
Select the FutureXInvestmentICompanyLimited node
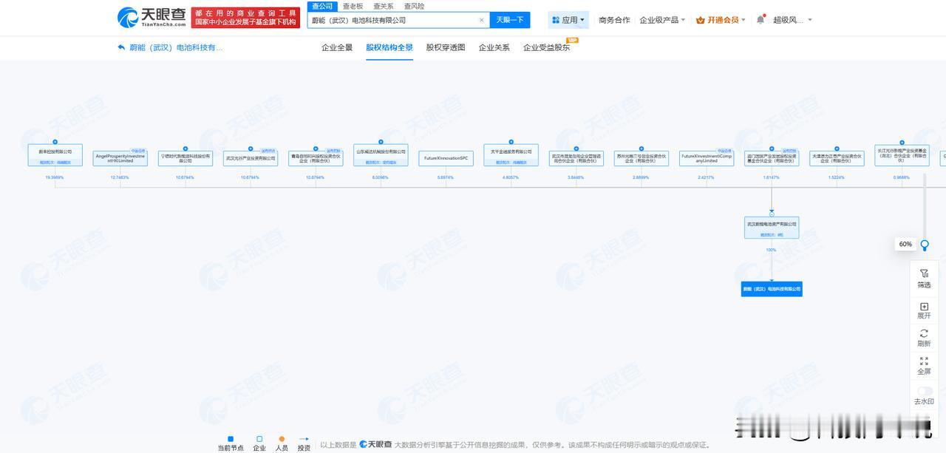coord(707,159)
